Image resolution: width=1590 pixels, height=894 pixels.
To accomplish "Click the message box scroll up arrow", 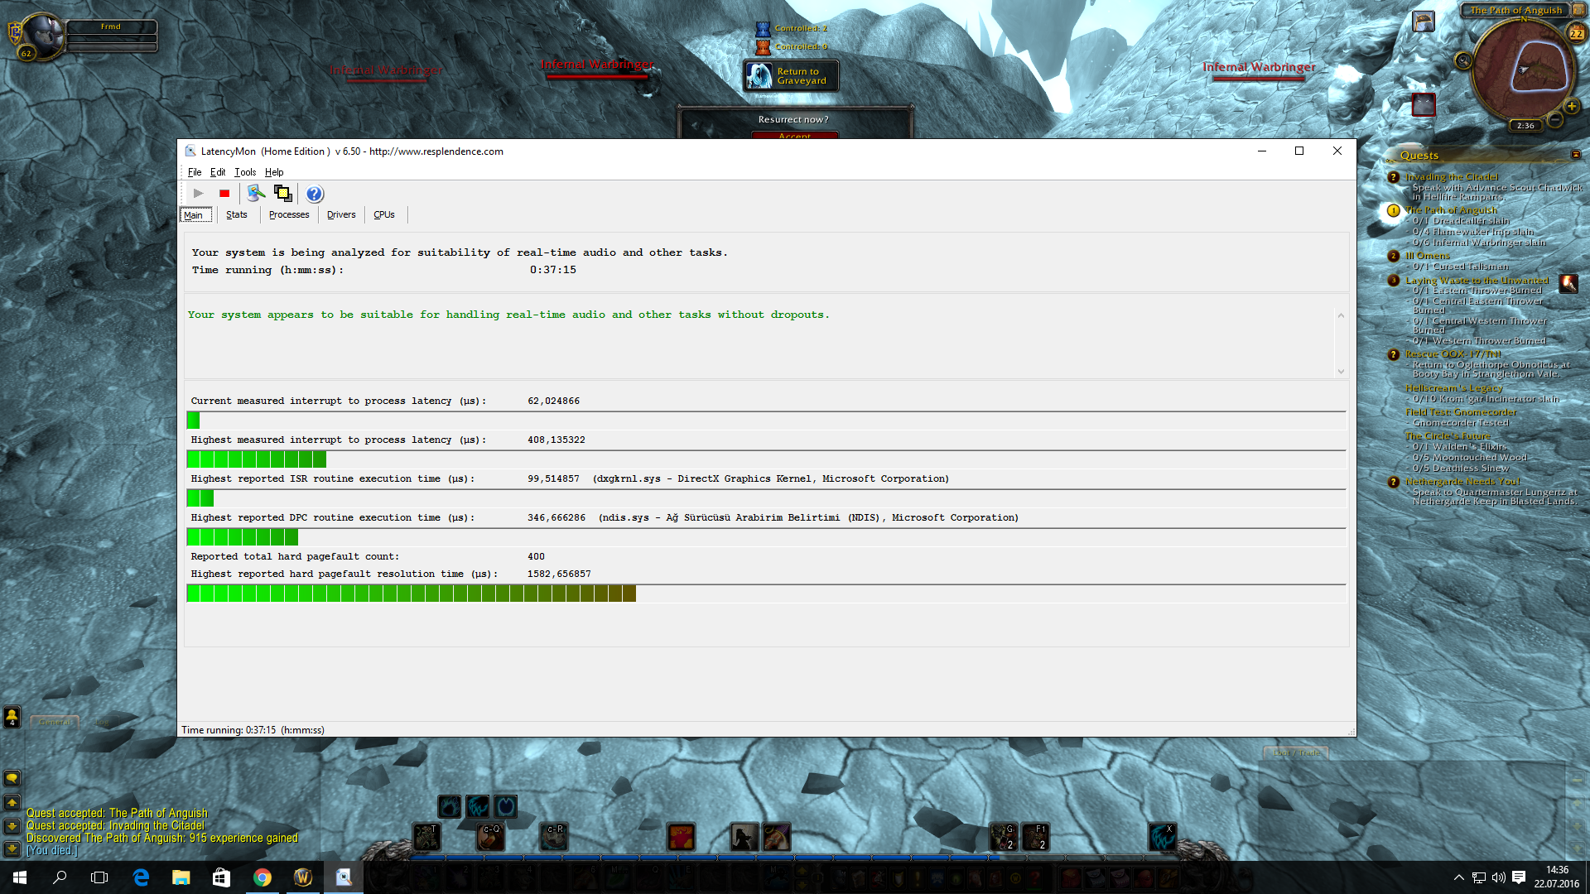I will 1341,315.
